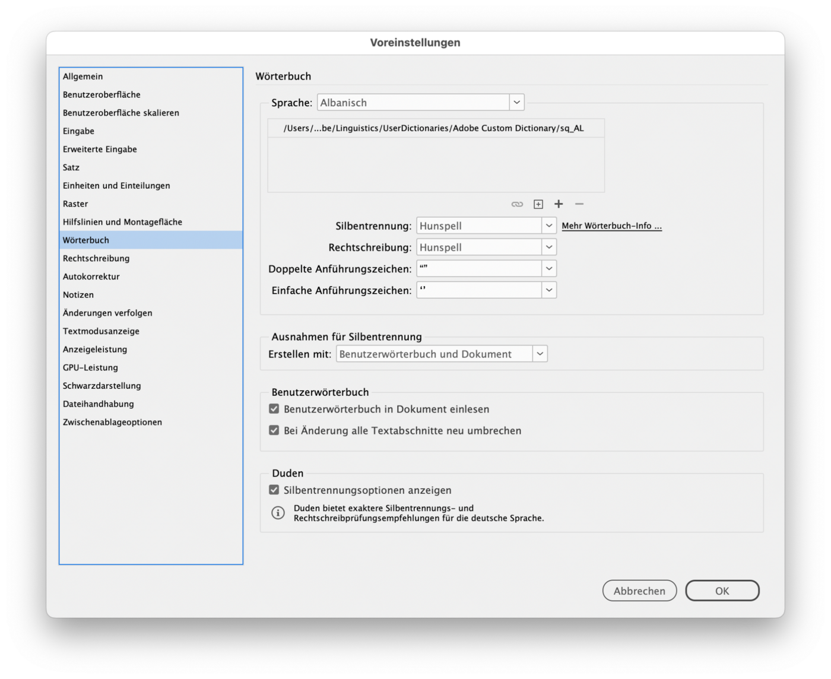
Task: Open the Mehr Wörterbuch-Info link
Action: (x=611, y=226)
